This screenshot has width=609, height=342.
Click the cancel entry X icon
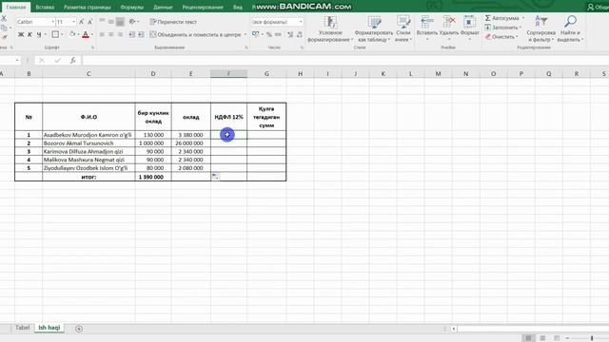click(42, 61)
